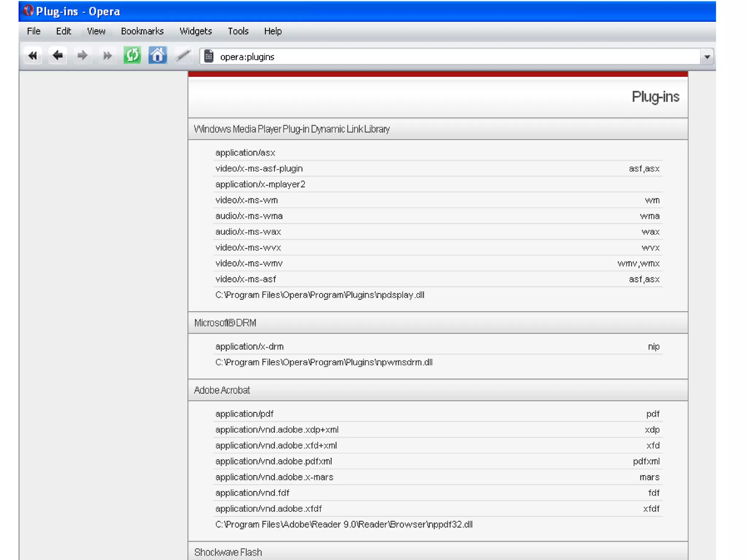Open the Help menu

point(273,31)
